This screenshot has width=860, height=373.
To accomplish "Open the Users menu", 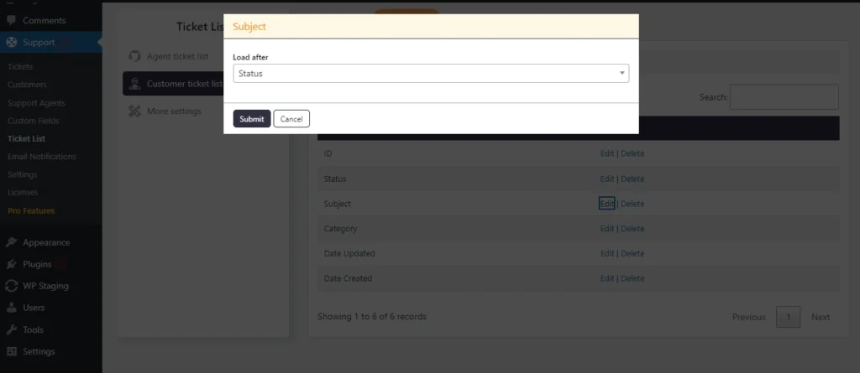I will point(34,308).
